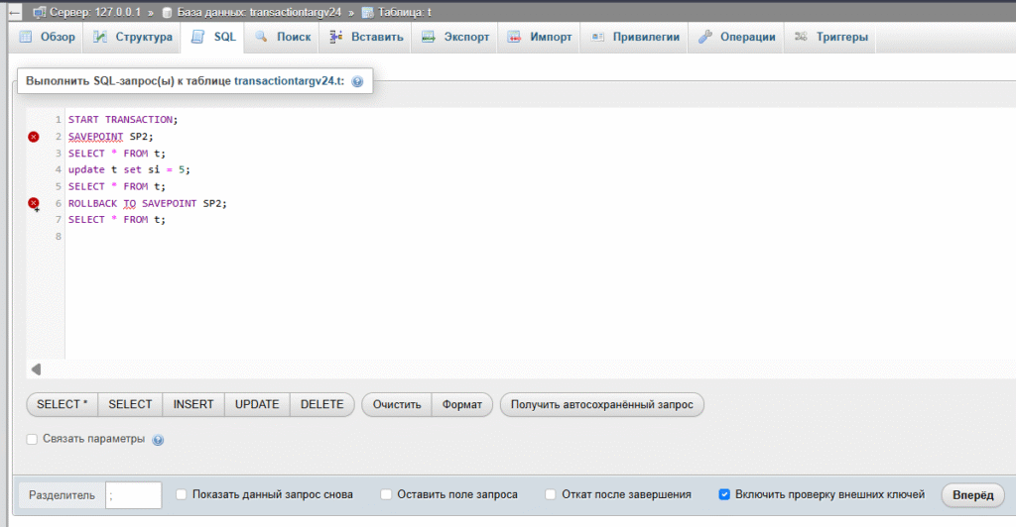Open Сервер: 127.0.0.1 breadcrumb link
Screen dimensions: 1016x527
coord(95,12)
